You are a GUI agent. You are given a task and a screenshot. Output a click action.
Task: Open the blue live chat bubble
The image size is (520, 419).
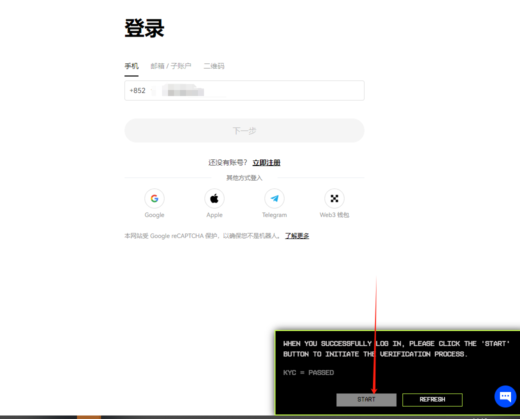coord(505,396)
